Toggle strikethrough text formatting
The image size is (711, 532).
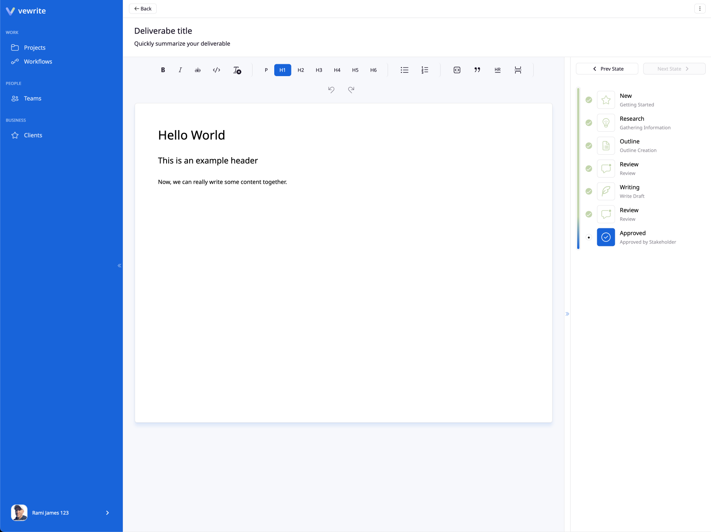pos(198,70)
